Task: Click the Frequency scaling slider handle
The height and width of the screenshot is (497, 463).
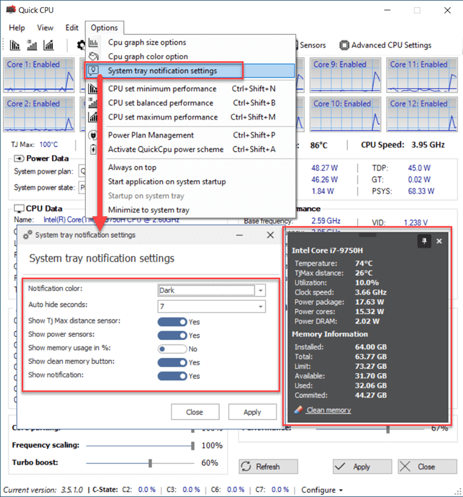Action: (193, 446)
